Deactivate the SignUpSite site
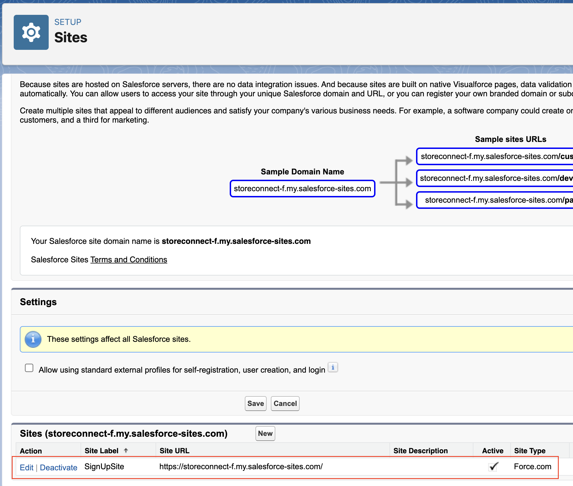 coord(58,467)
